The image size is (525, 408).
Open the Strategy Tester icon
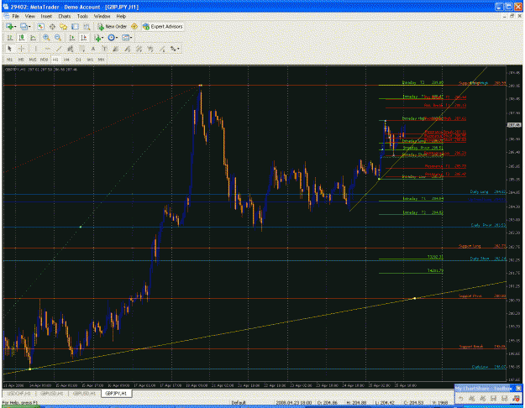(x=87, y=26)
